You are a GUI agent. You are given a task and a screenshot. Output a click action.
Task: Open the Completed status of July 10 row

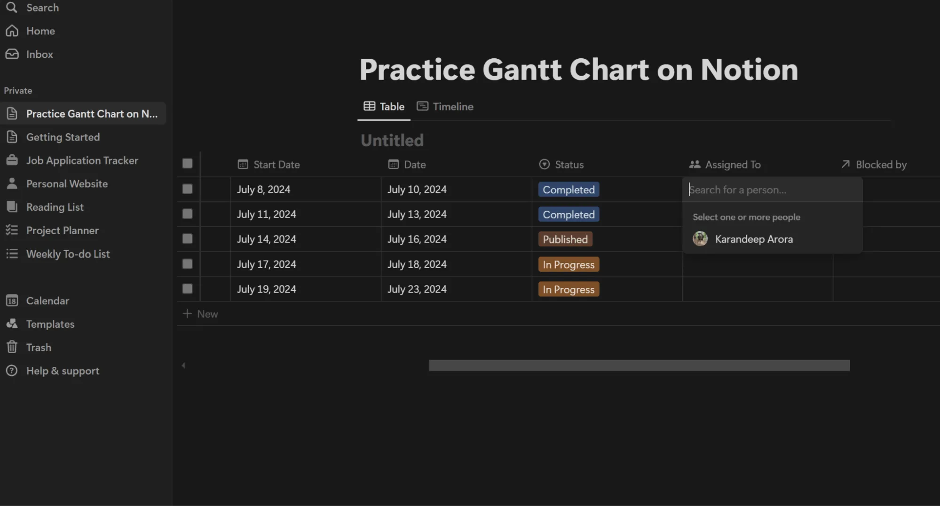coord(569,190)
